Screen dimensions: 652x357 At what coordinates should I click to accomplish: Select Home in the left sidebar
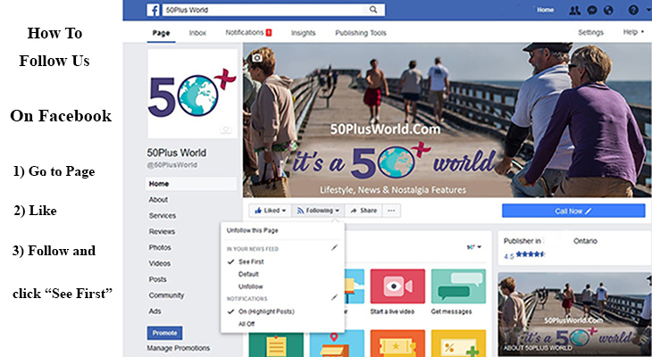191,184
